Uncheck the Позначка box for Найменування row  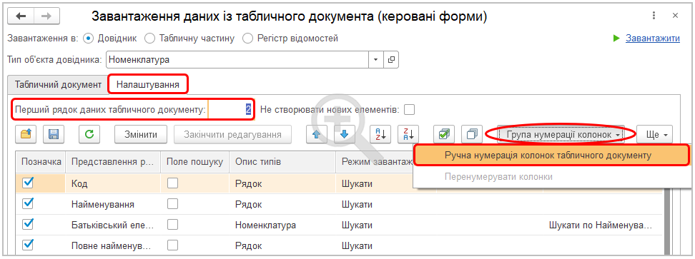(28, 203)
